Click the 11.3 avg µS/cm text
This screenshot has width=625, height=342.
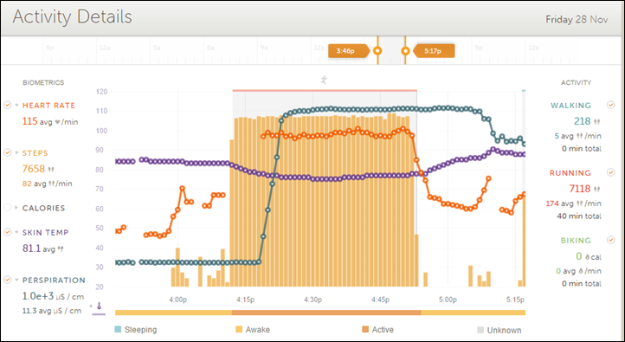pos(52,311)
